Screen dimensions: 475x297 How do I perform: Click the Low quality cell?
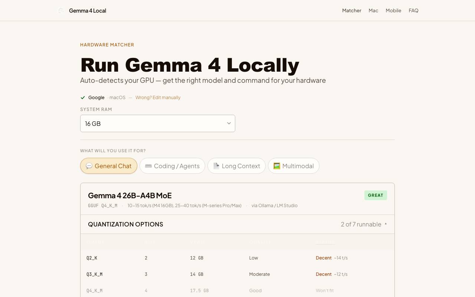coord(253,258)
